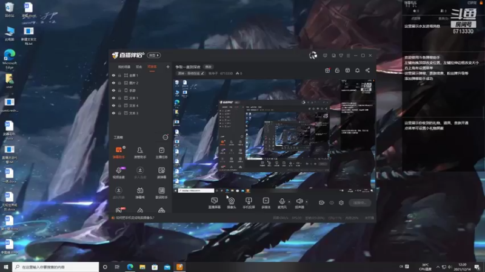Image resolution: width=485 pixels, height=272 pixels.
Task: Lock the 图片 2 layer
Action: pyautogui.click(x=119, y=83)
